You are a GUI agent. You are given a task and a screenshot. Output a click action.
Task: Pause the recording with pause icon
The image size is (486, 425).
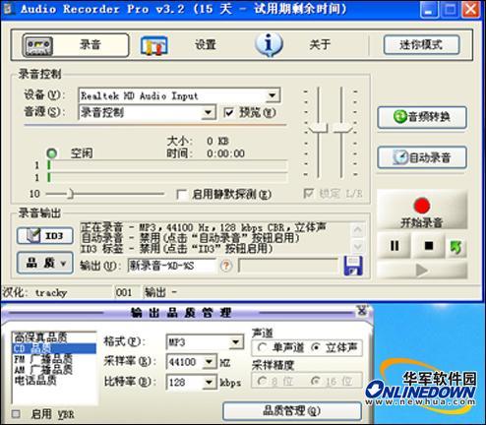coord(395,246)
